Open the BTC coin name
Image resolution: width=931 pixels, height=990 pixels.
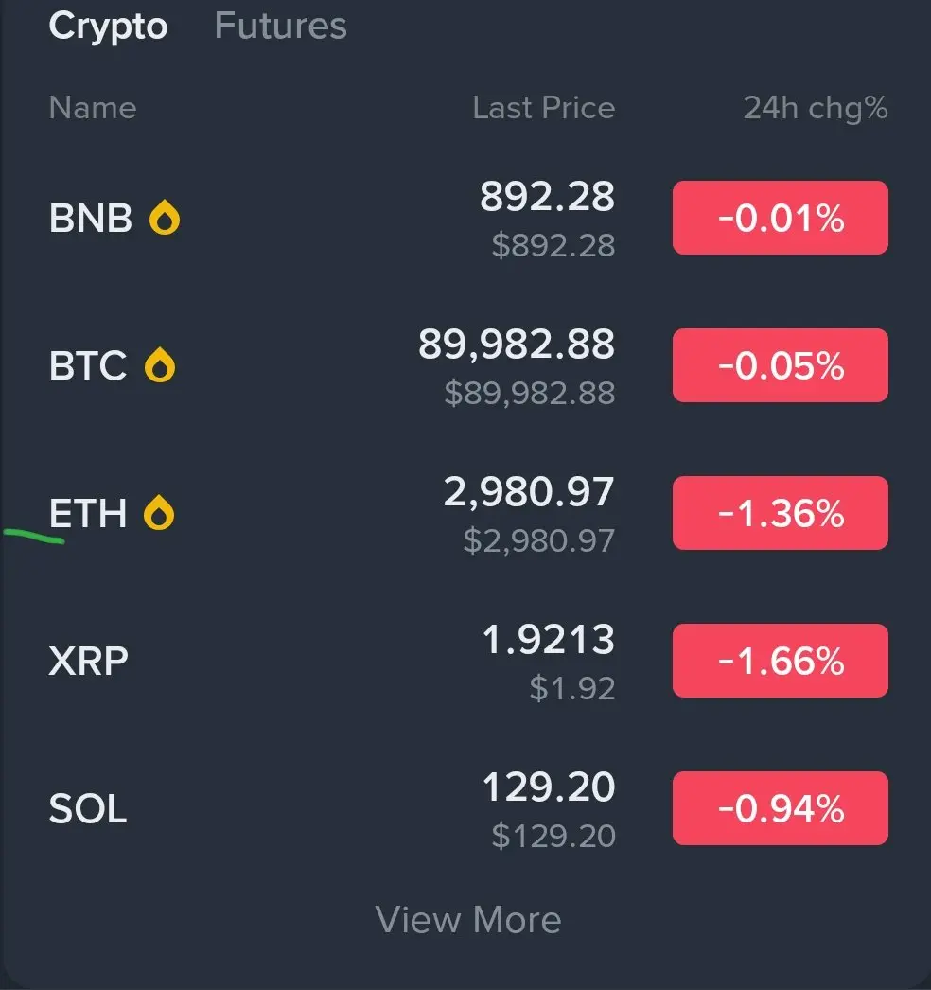coord(88,365)
